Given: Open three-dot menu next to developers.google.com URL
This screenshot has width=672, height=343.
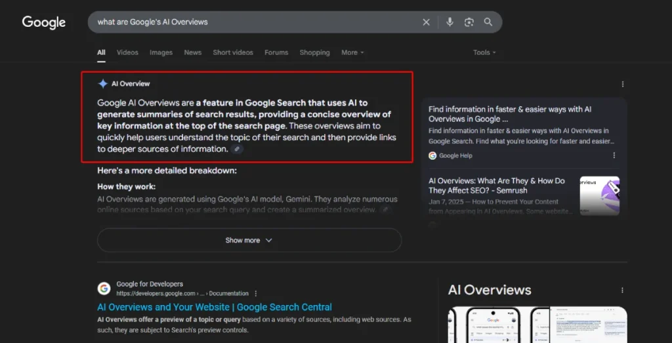Looking at the screenshot, I should pos(256,293).
